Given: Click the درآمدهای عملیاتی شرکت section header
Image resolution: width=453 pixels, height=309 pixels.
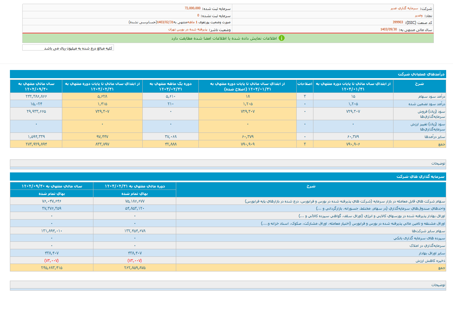Looking at the screenshot, I should point(421,74).
